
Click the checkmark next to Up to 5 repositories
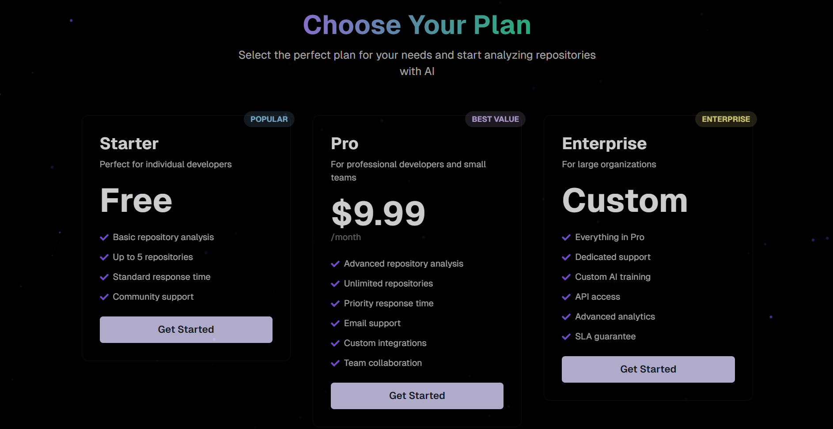tap(104, 257)
